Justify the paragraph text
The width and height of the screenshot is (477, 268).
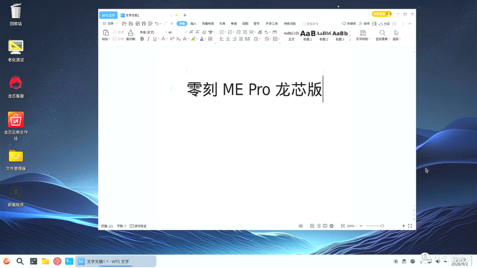click(241, 39)
